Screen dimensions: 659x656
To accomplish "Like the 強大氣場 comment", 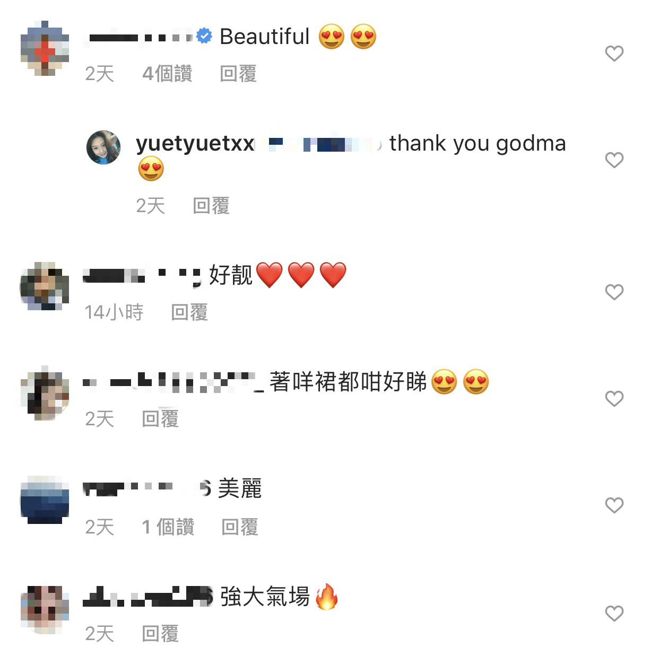I will (614, 614).
